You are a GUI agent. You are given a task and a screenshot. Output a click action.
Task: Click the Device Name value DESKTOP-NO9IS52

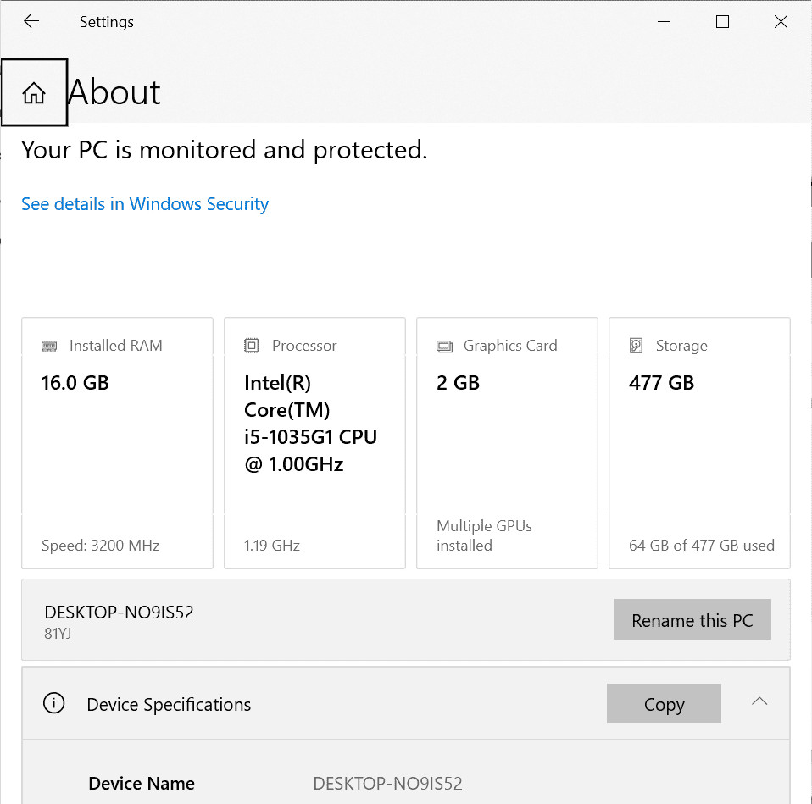click(387, 784)
